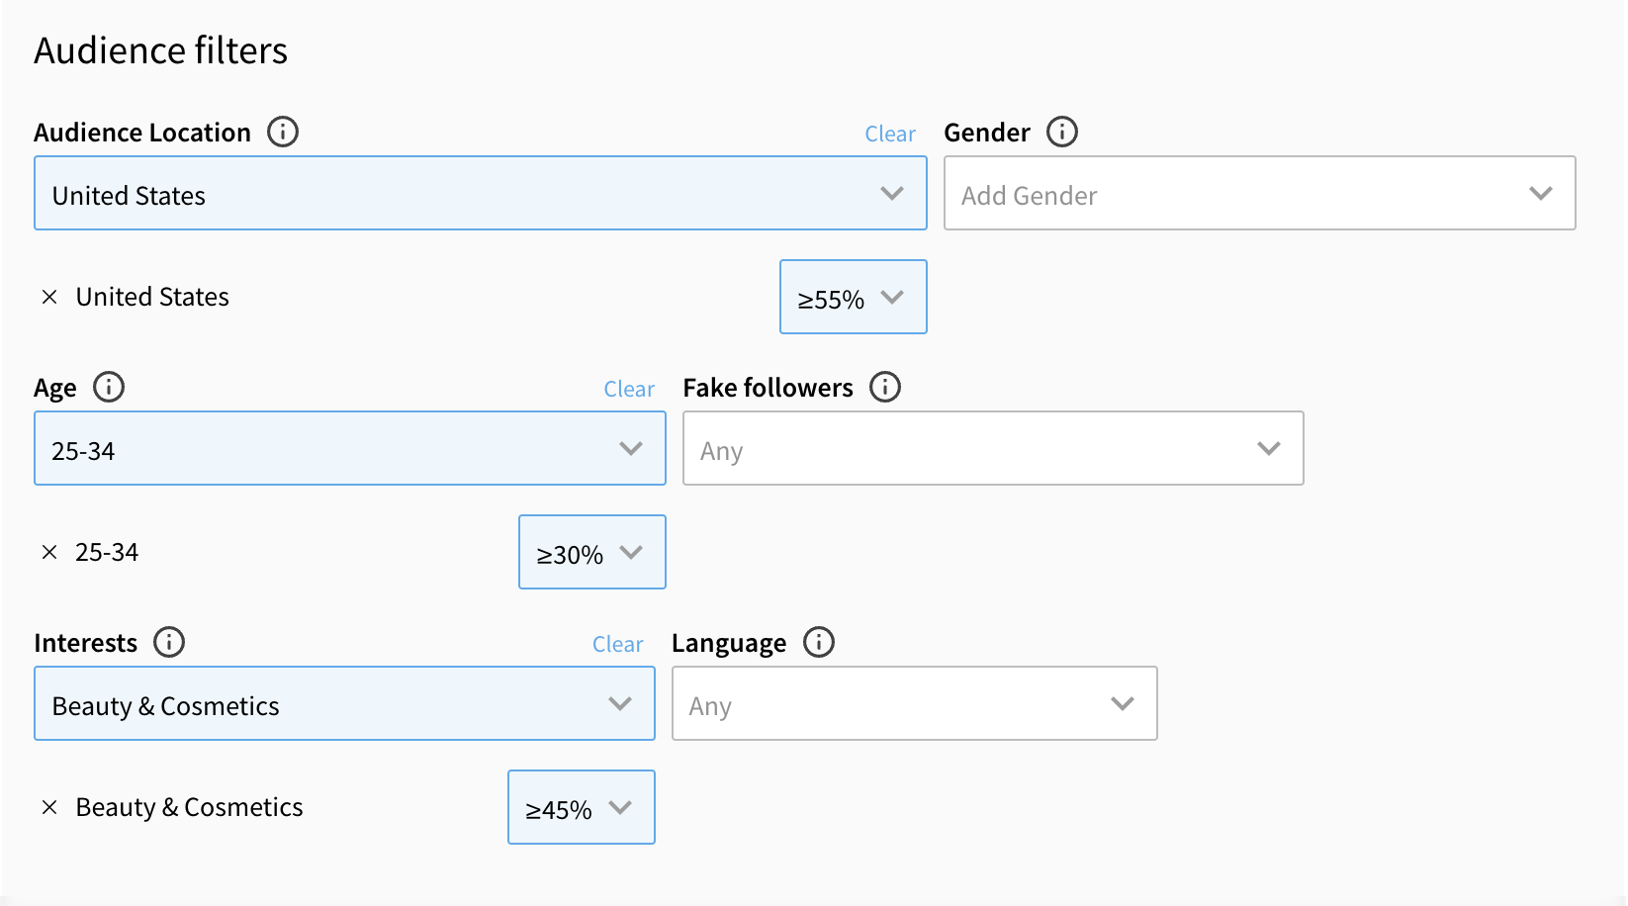Expand the Add Gender dropdown
1628x906 pixels.
tap(1259, 194)
